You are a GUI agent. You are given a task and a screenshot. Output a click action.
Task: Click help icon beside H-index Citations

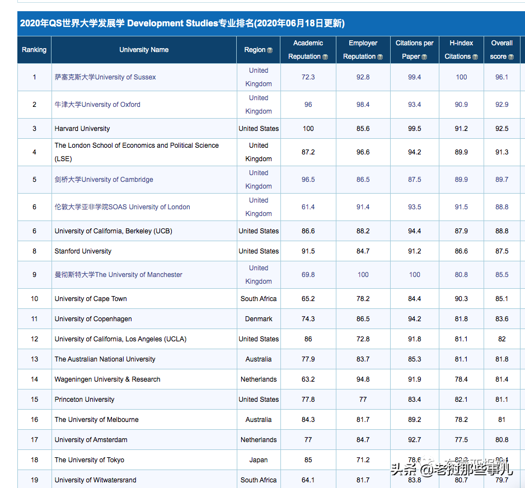point(475,57)
